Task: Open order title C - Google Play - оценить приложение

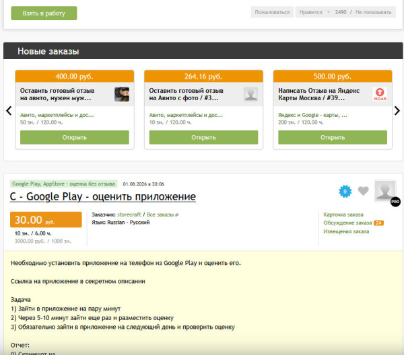Action: pos(103,196)
